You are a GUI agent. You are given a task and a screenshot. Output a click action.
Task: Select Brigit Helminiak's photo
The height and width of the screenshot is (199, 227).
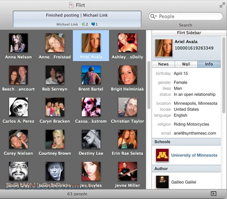click(128, 75)
